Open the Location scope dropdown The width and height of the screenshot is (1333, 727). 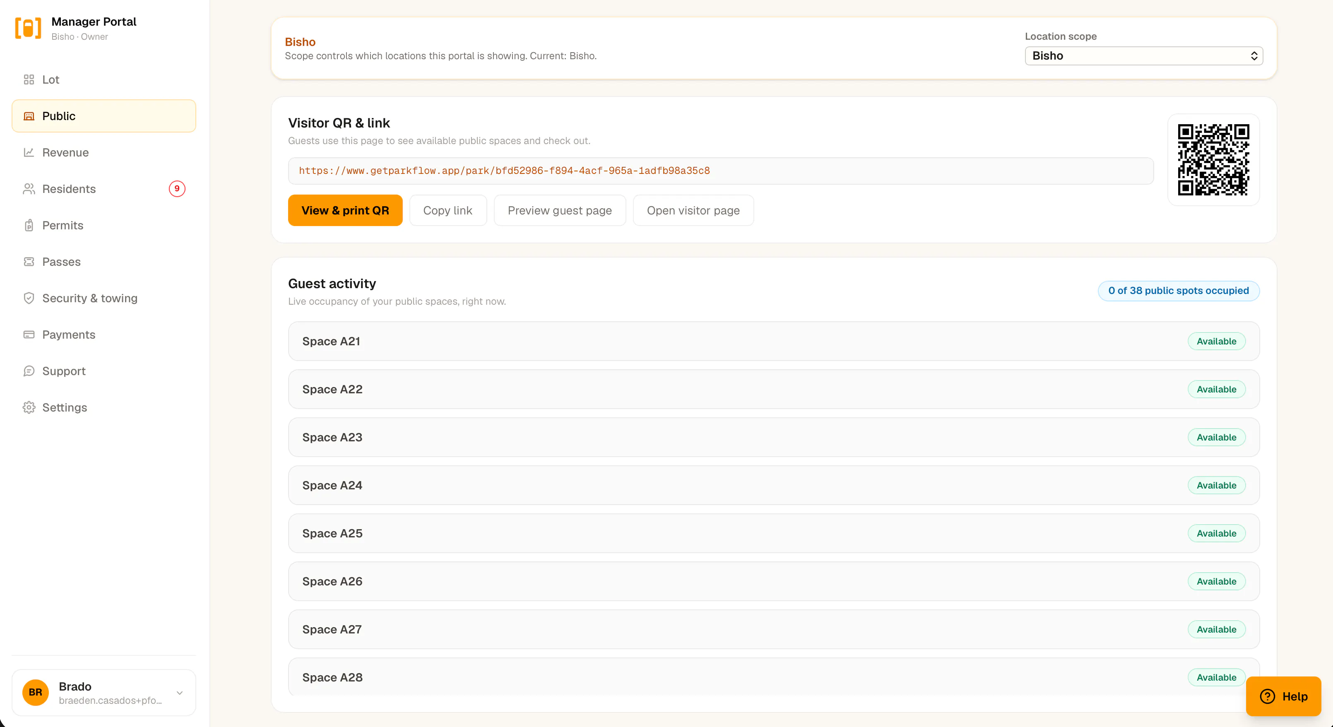(1143, 56)
